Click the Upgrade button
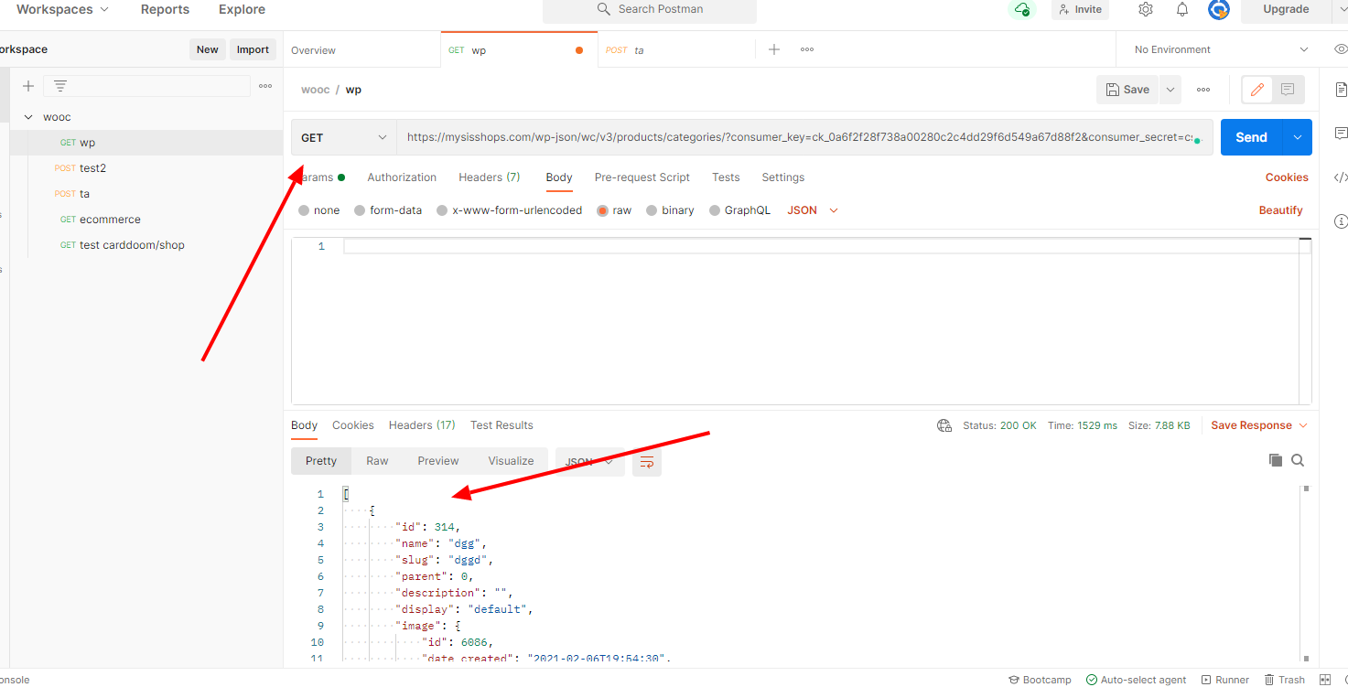 coord(1286,9)
